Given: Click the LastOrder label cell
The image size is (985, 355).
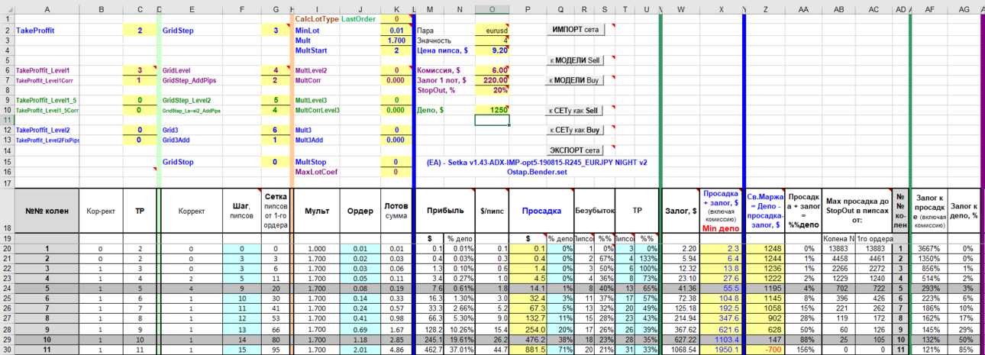Looking at the screenshot, I should [x=360, y=19].
